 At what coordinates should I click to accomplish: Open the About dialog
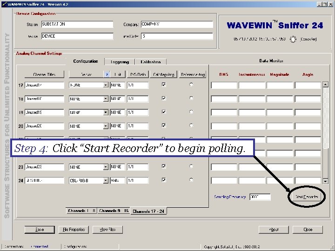pos(274,230)
